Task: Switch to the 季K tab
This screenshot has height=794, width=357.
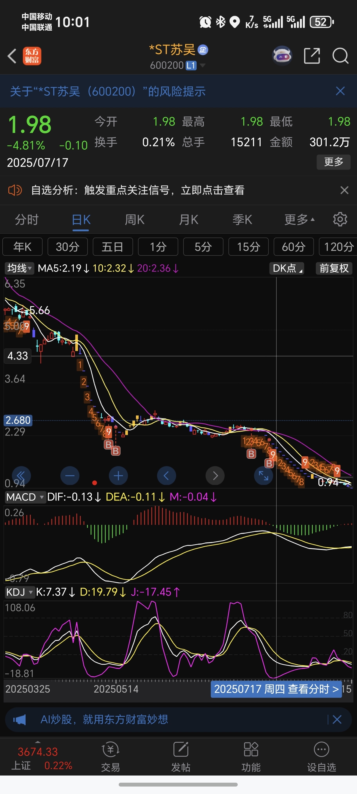Action: click(x=242, y=220)
